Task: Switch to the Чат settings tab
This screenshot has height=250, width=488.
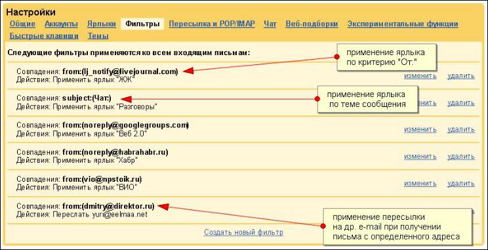Action: point(270,24)
